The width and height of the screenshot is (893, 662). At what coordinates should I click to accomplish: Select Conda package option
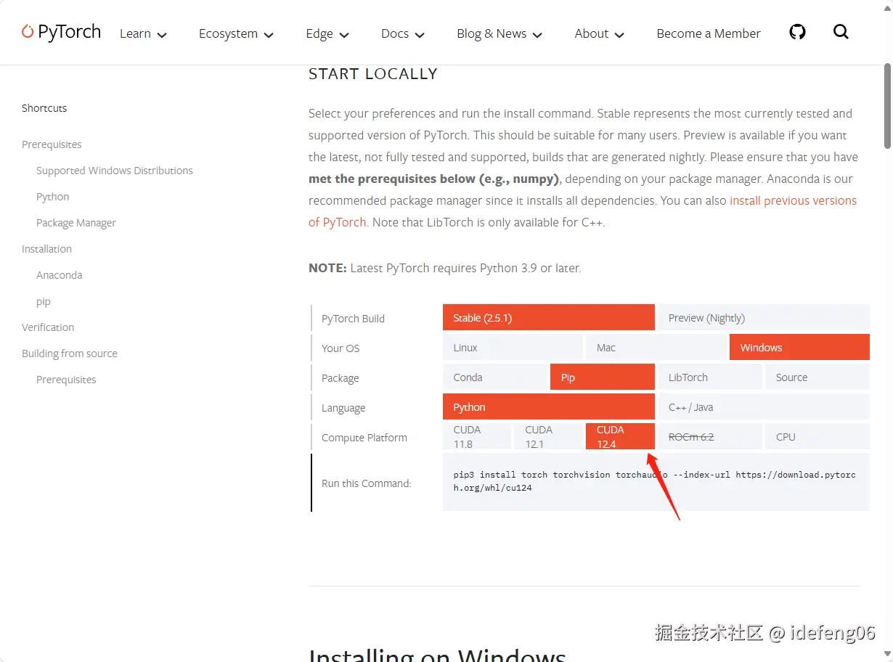pyautogui.click(x=494, y=377)
